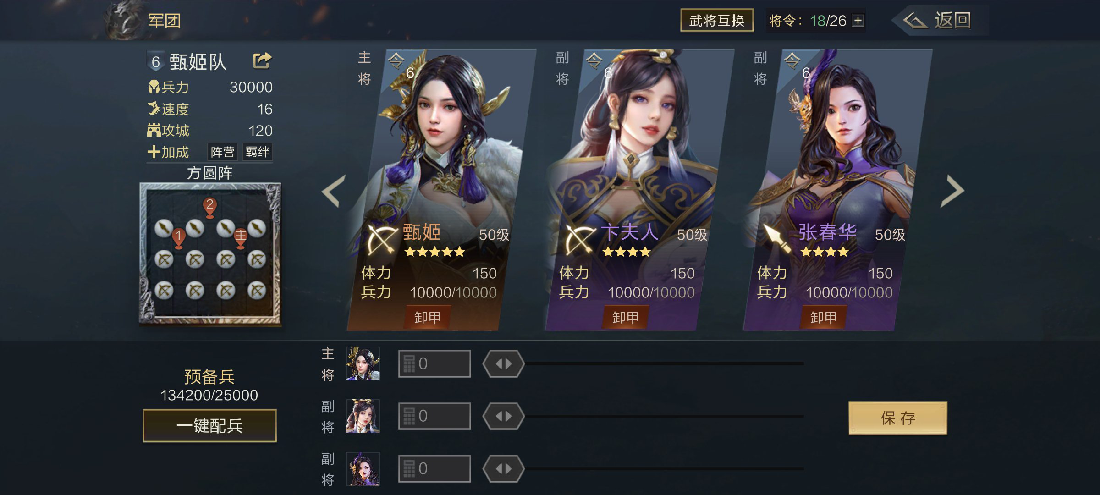Click 卸甲 on 卞夫人's card
Viewport: 1100px width, 495px height.
click(625, 317)
